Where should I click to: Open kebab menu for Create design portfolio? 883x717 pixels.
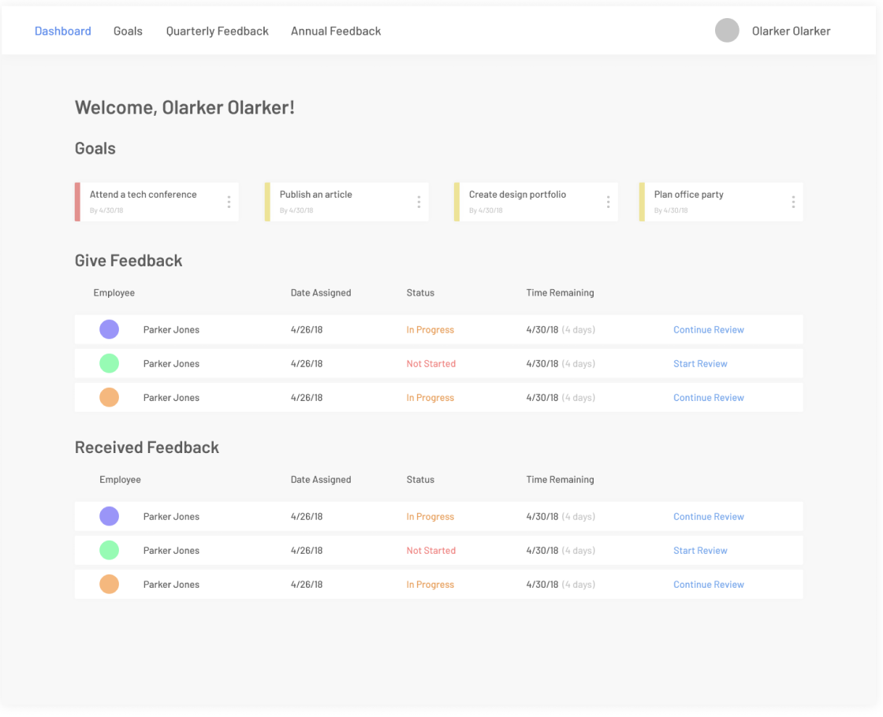[x=608, y=202]
